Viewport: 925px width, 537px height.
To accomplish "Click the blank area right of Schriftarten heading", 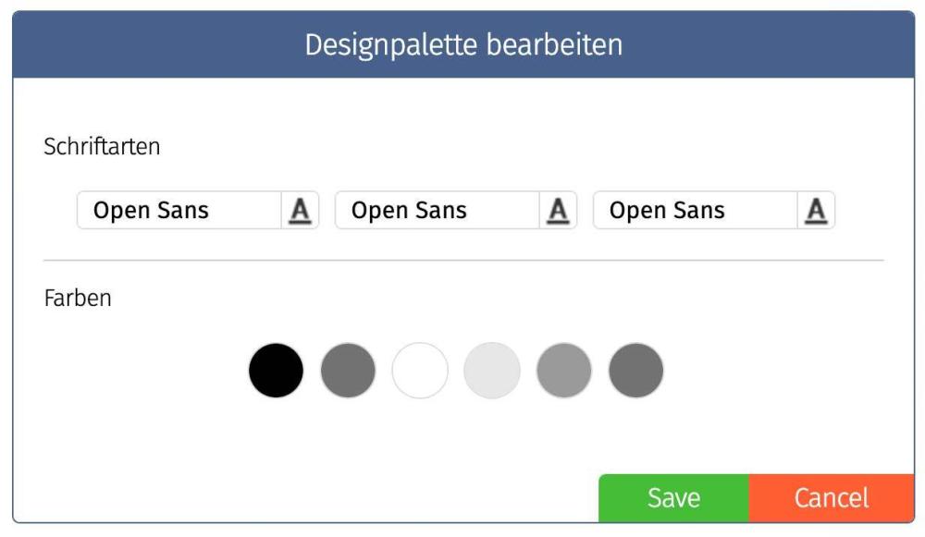I will tap(519, 147).
